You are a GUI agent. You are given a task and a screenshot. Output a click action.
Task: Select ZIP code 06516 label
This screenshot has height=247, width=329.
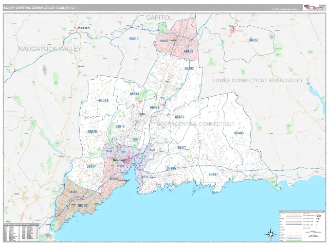(114, 179)
